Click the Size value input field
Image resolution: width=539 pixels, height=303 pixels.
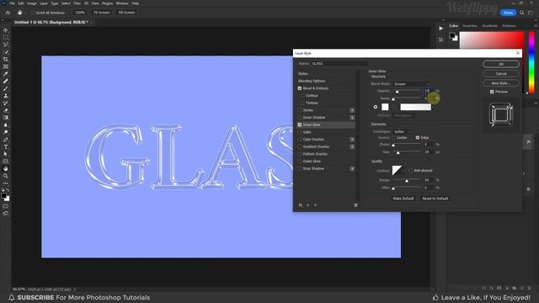[429, 151]
